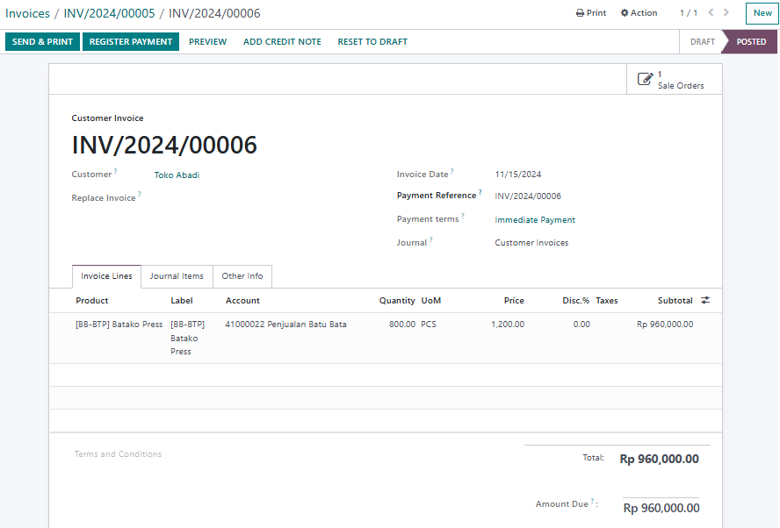Go to next record arrow
The height and width of the screenshot is (528, 780).
726,13
